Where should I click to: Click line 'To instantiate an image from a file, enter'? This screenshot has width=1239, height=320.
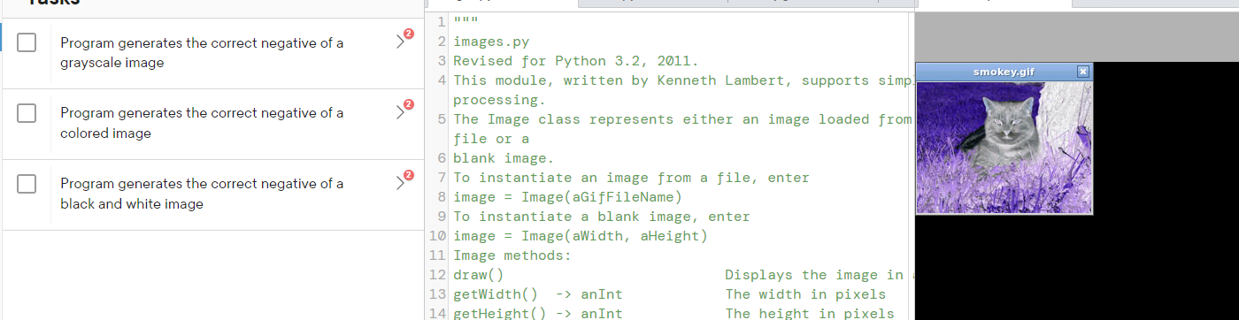631,178
